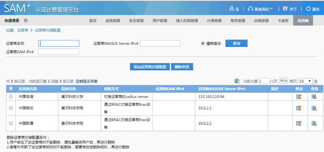
Task: Open the 计费管理 menu tab
Action: (214, 21)
